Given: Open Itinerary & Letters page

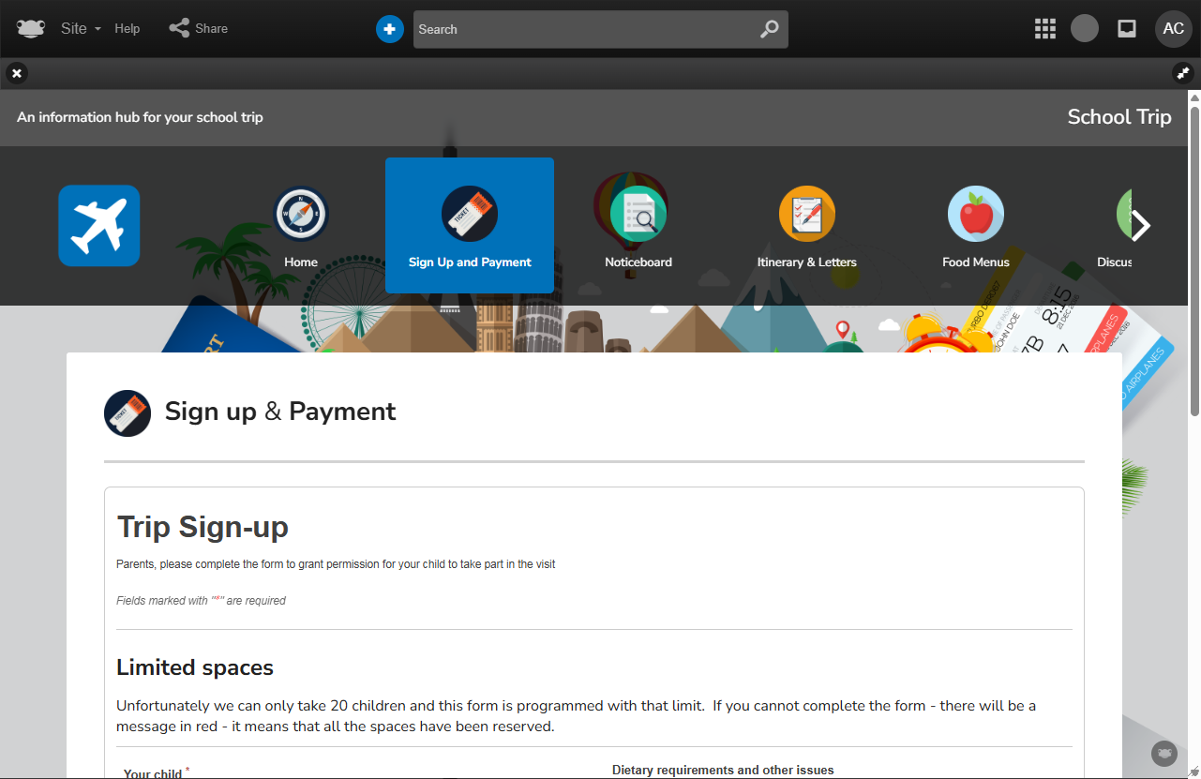Looking at the screenshot, I should (807, 227).
